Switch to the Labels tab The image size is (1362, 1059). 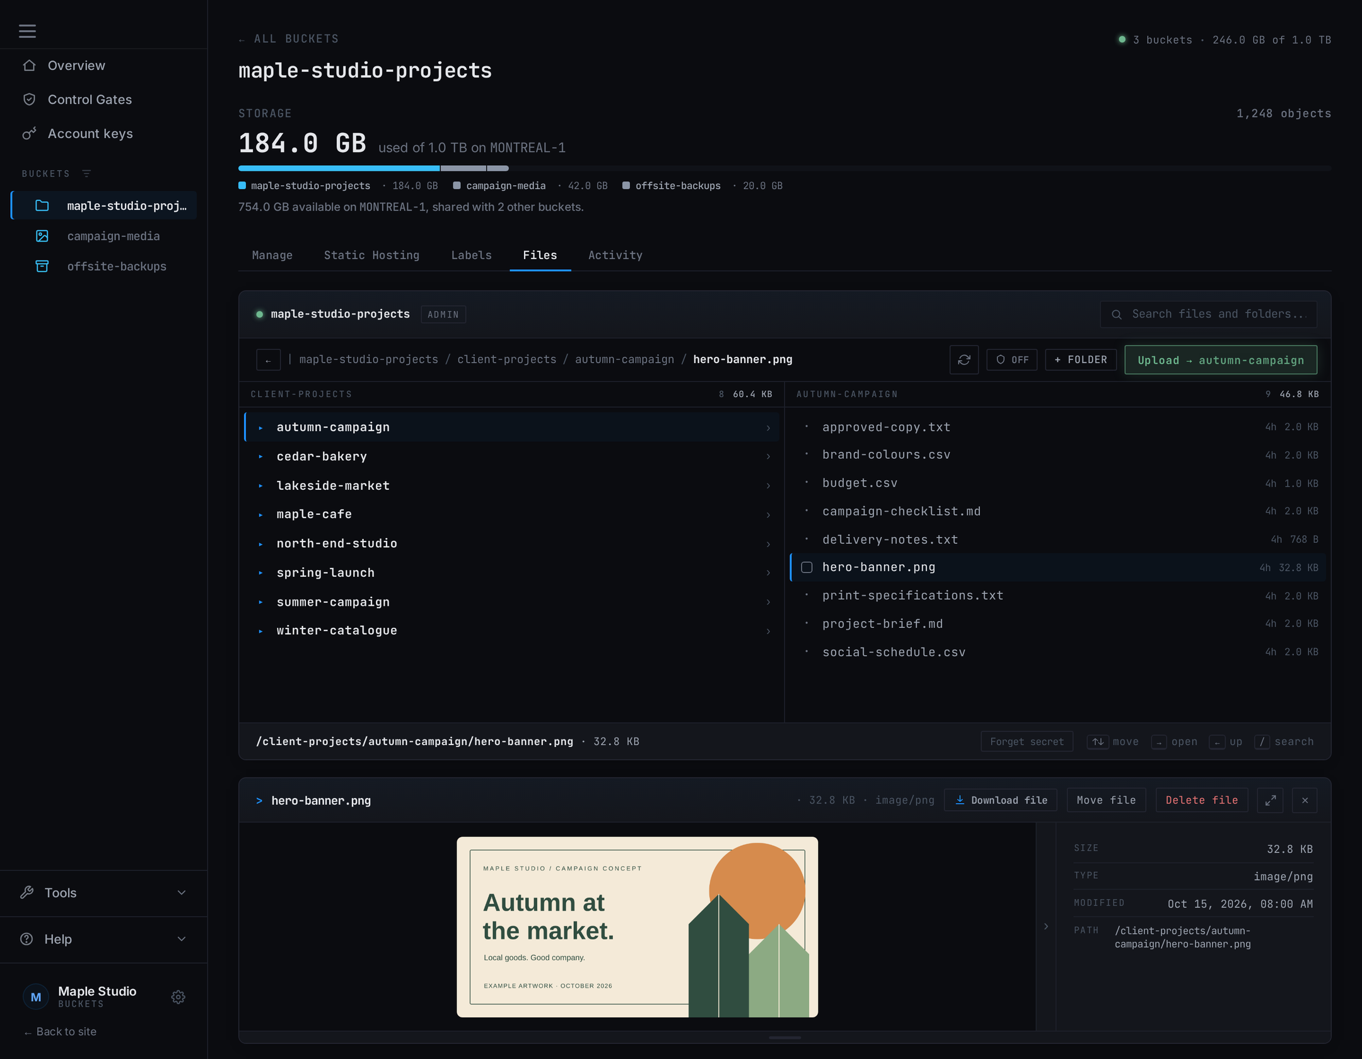point(471,255)
